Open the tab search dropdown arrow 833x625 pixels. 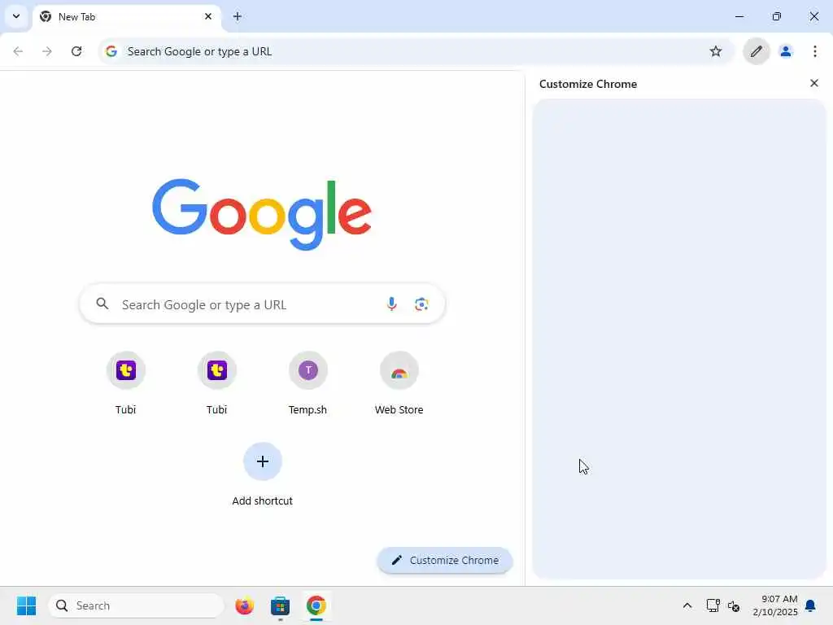pos(16,16)
